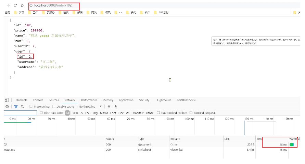Screen dimensions: 305x164
Task: Reload the page with the refresh icon
Action: (x=15, y=5)
